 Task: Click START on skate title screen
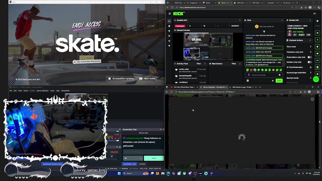point(87,58)
